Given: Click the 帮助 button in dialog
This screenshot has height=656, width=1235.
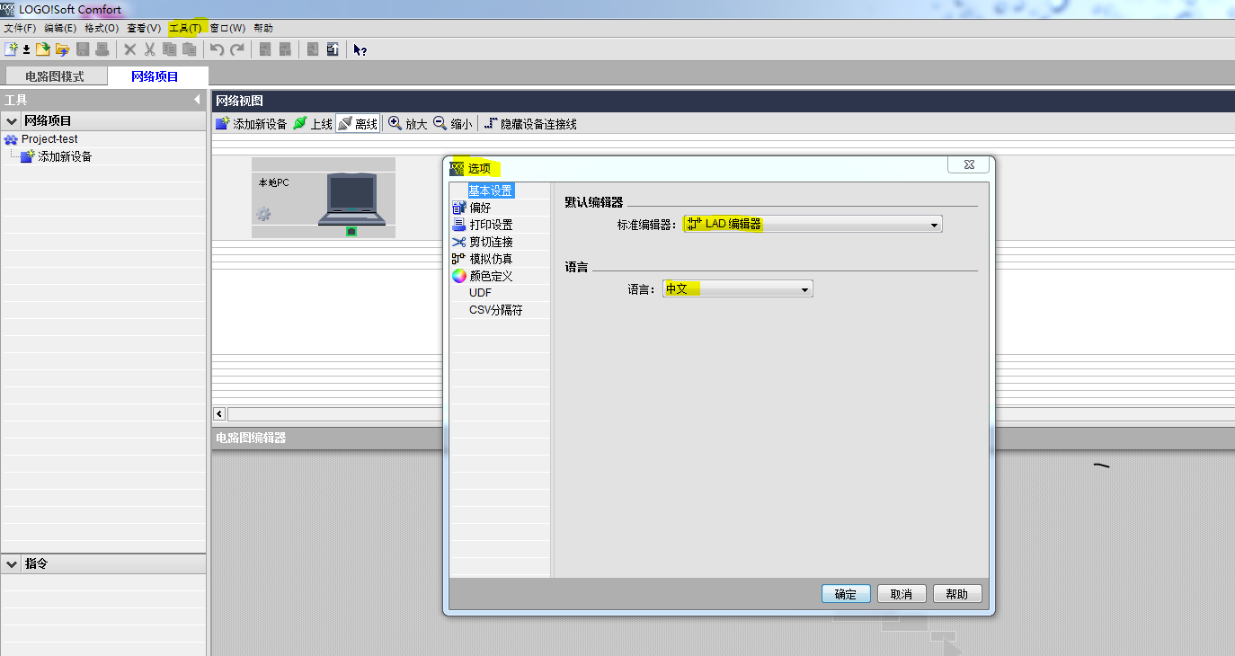Looking at the screenshot, I should 957,594.
